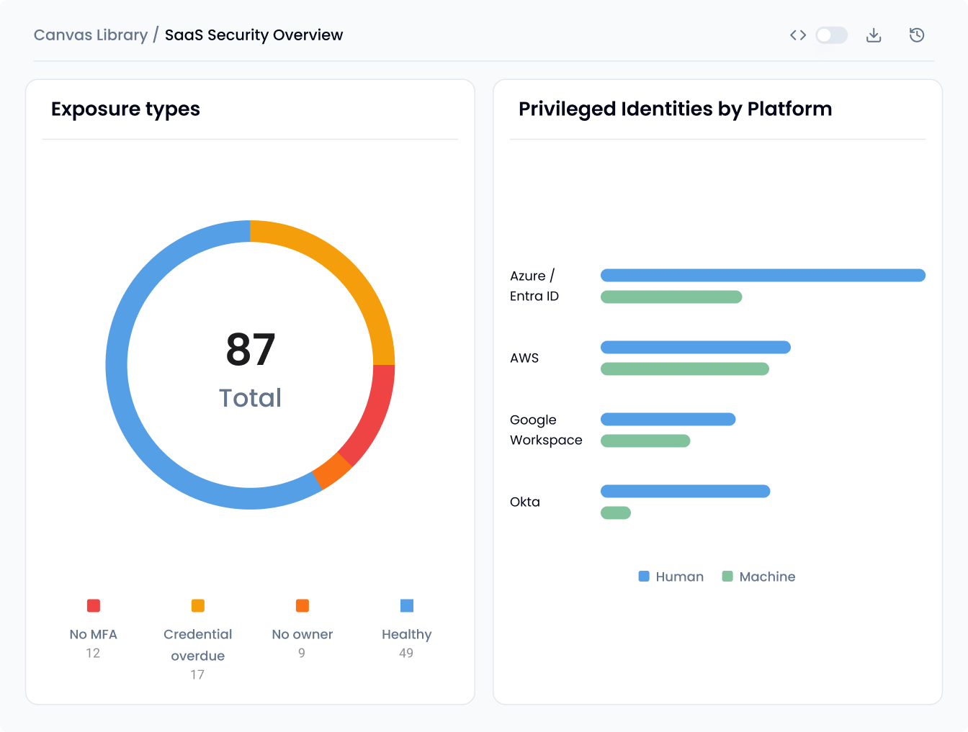The width and height of the screenshot is (968, 732).
Task: Download the dashboard using the download icon
Action: click(874, 35)
